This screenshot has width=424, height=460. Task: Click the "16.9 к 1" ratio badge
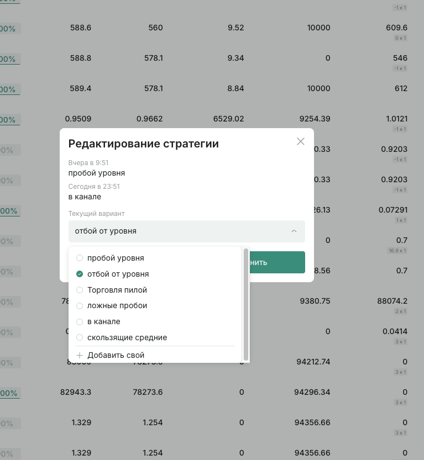coord(396,251)
